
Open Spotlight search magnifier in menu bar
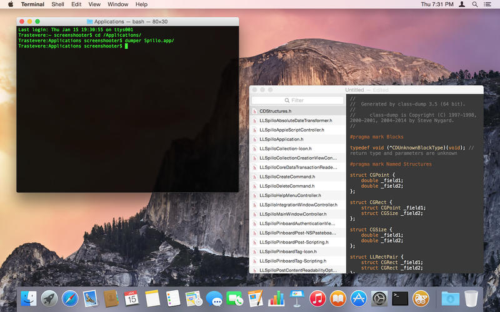click(x=475, y=4)
